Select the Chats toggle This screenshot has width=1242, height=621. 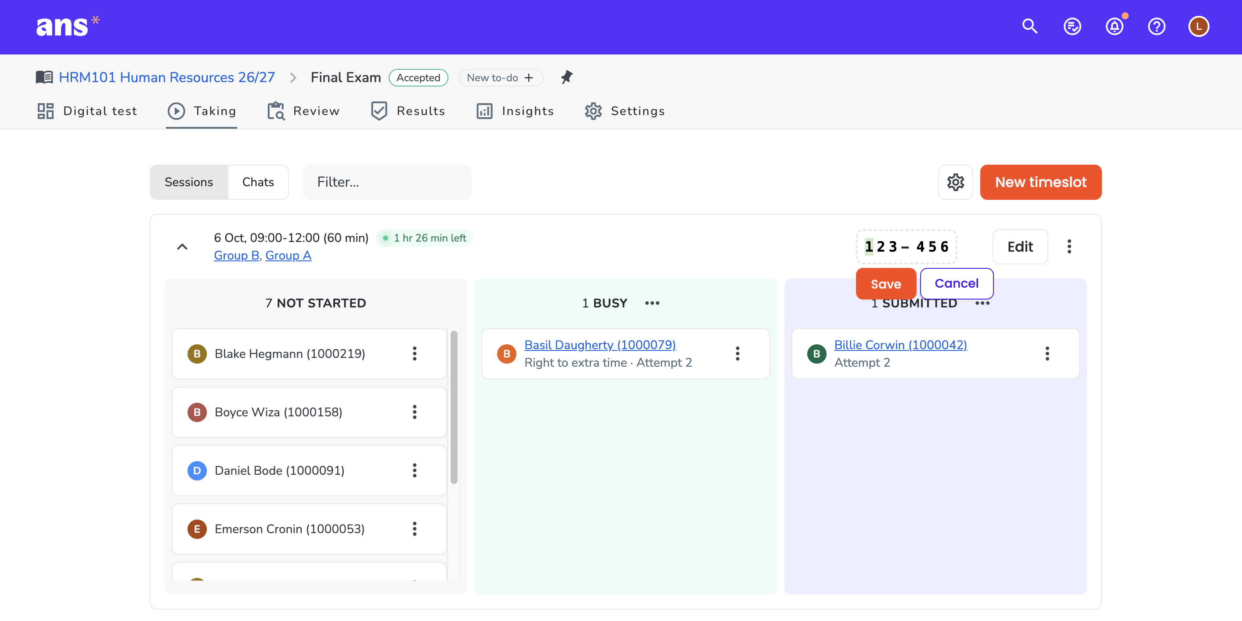click(258, 182)
